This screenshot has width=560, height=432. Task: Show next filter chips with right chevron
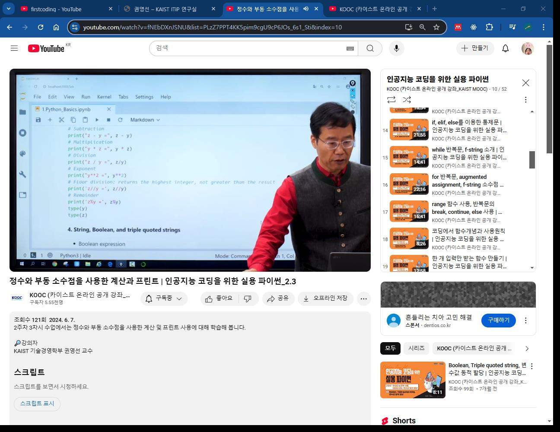click(527, 348)
